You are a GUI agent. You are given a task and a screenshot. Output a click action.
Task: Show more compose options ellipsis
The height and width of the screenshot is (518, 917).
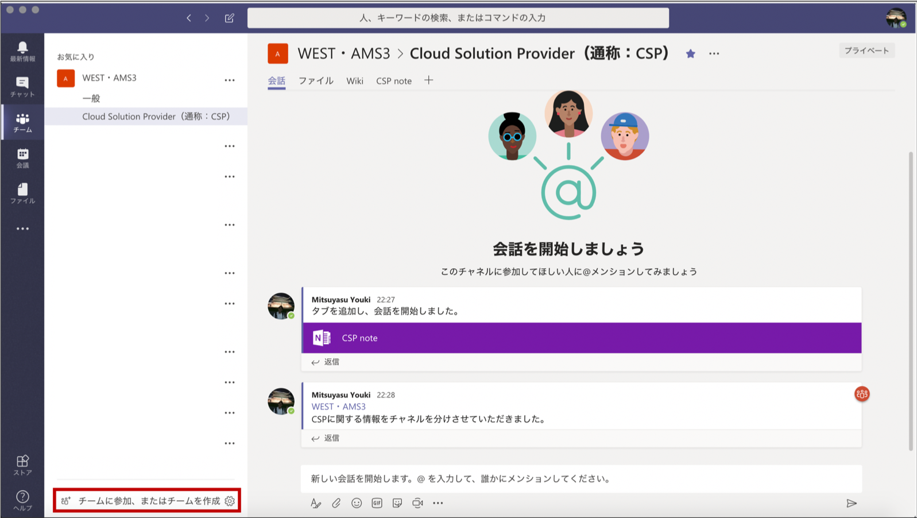click(x=438, y=503)
